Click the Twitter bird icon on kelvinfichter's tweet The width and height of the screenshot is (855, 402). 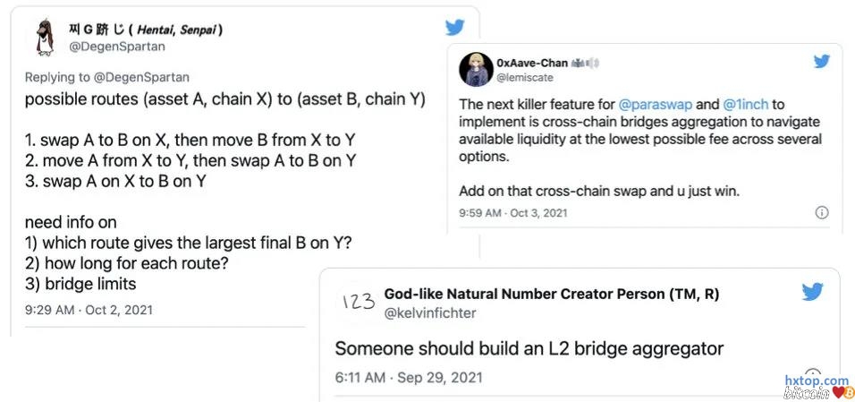click(812, 292)
